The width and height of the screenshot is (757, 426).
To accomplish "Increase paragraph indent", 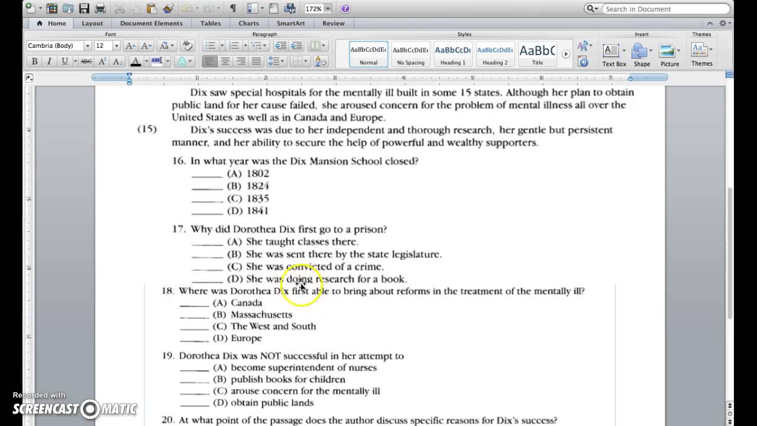I will click(296, 46).
